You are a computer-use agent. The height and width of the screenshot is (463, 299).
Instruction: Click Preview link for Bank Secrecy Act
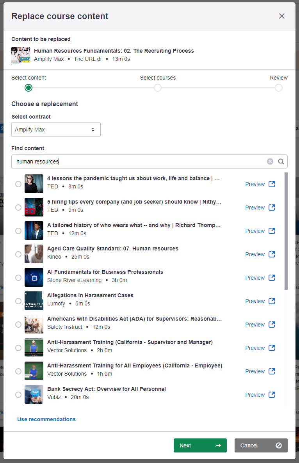(255, 394)
